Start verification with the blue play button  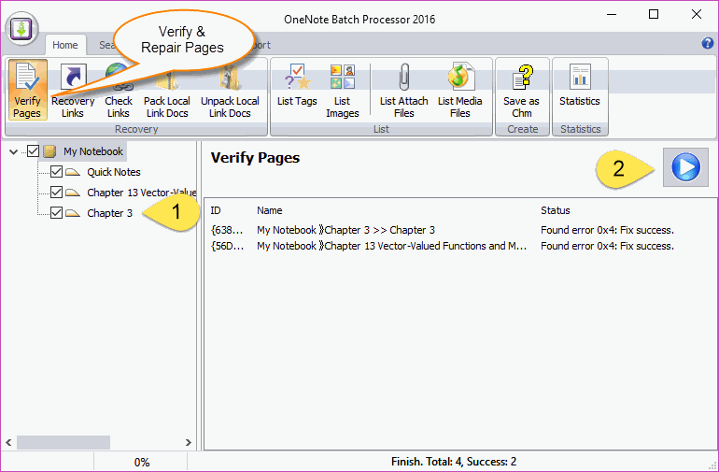(x=685, y=167)
